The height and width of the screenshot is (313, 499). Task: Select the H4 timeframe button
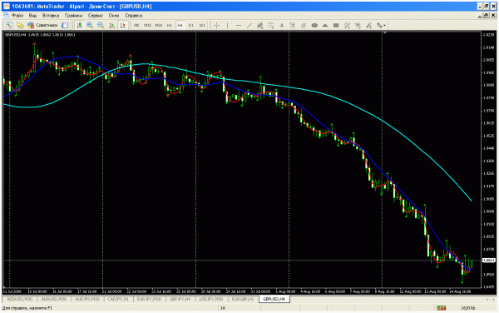click(180, 25)
